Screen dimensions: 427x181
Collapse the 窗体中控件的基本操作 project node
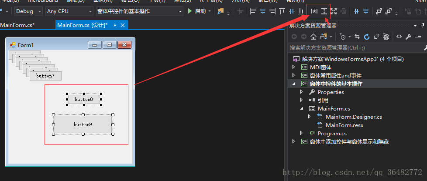point(293,84)
